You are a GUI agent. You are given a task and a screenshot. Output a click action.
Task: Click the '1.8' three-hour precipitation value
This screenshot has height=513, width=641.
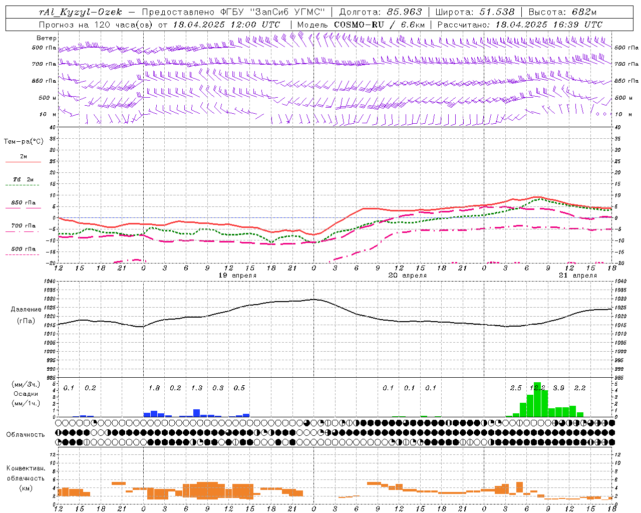coord(154,388)
